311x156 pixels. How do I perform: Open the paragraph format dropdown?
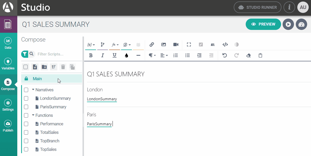click(x=152, y=55)
